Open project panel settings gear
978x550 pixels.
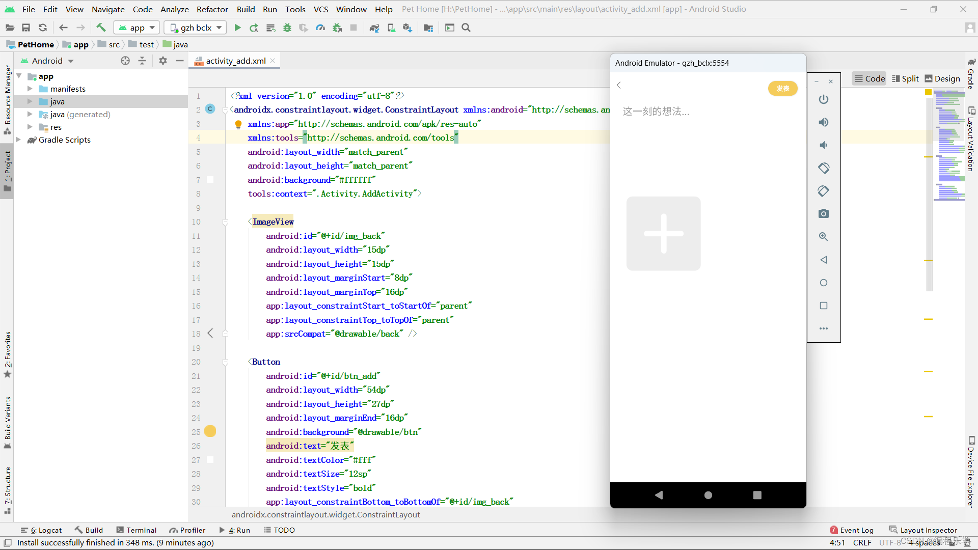tap(163, 61)
